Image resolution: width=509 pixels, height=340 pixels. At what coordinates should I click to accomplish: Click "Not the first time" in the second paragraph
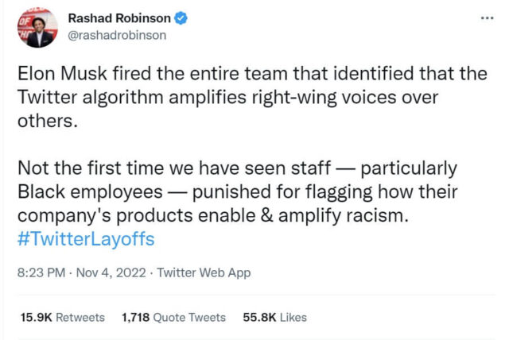tap(72, 168)
